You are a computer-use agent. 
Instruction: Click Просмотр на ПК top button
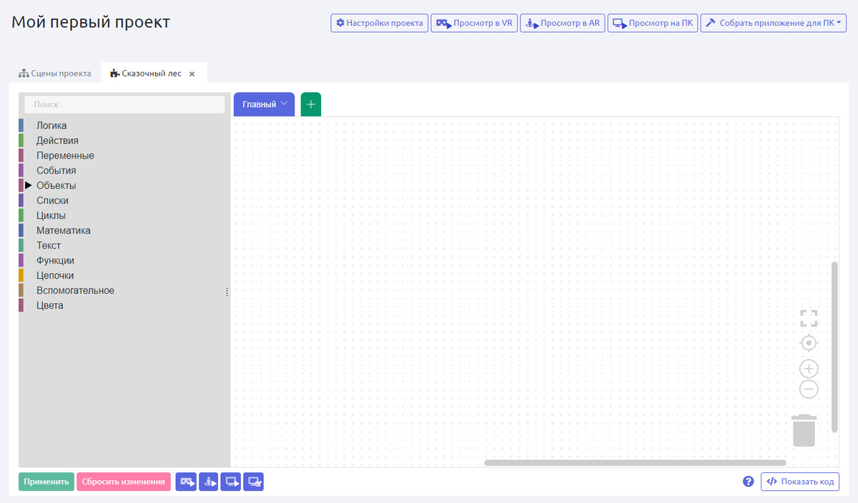point(652,23)
